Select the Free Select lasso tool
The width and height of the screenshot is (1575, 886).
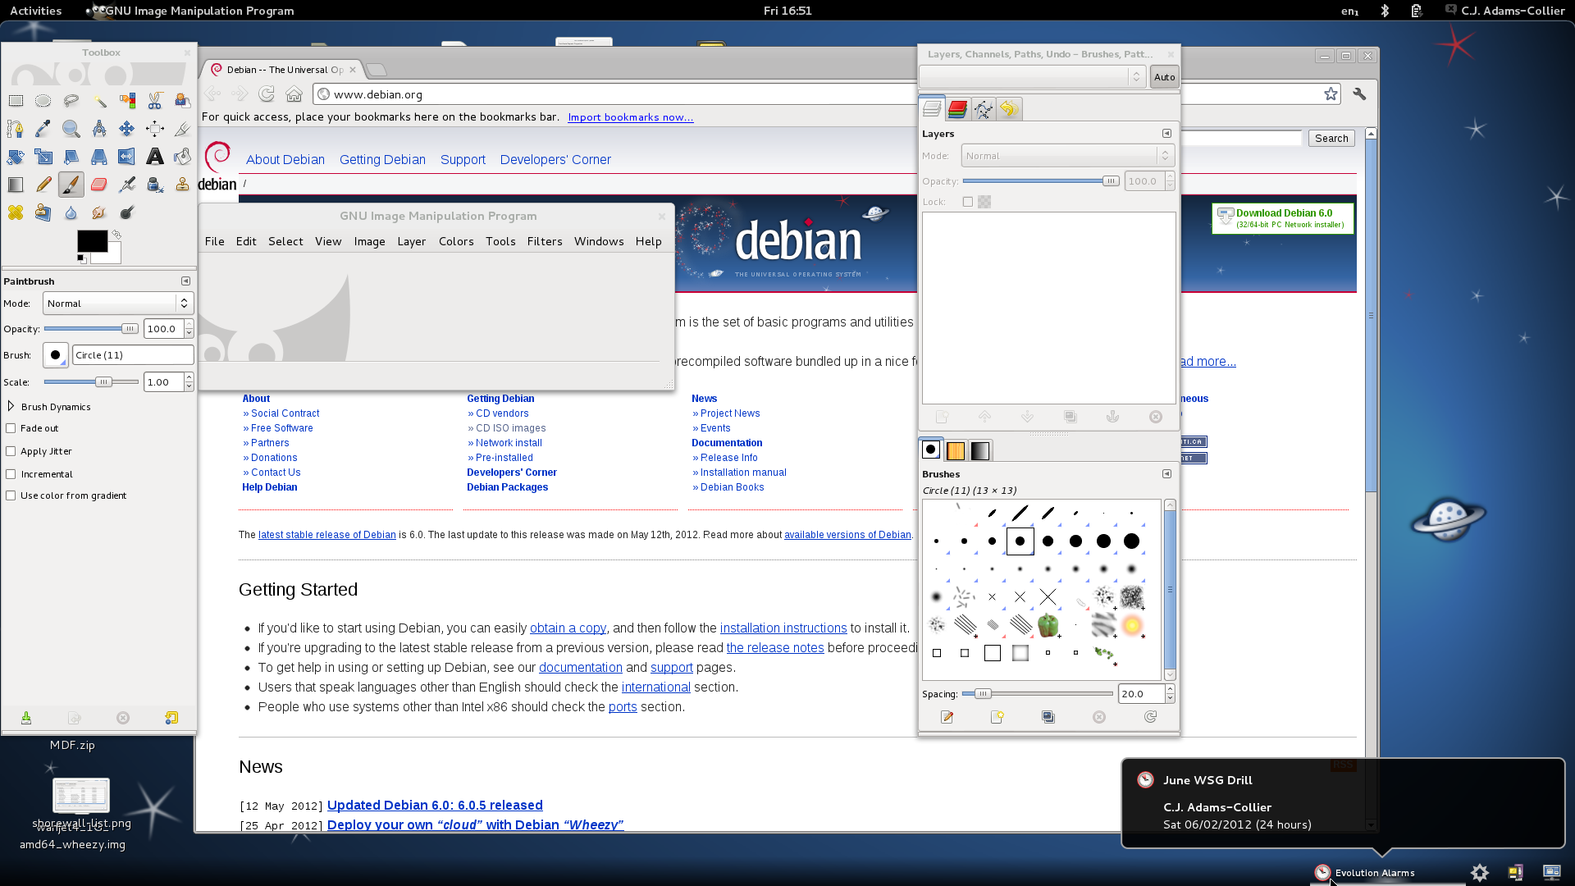[x=71, y=101]
